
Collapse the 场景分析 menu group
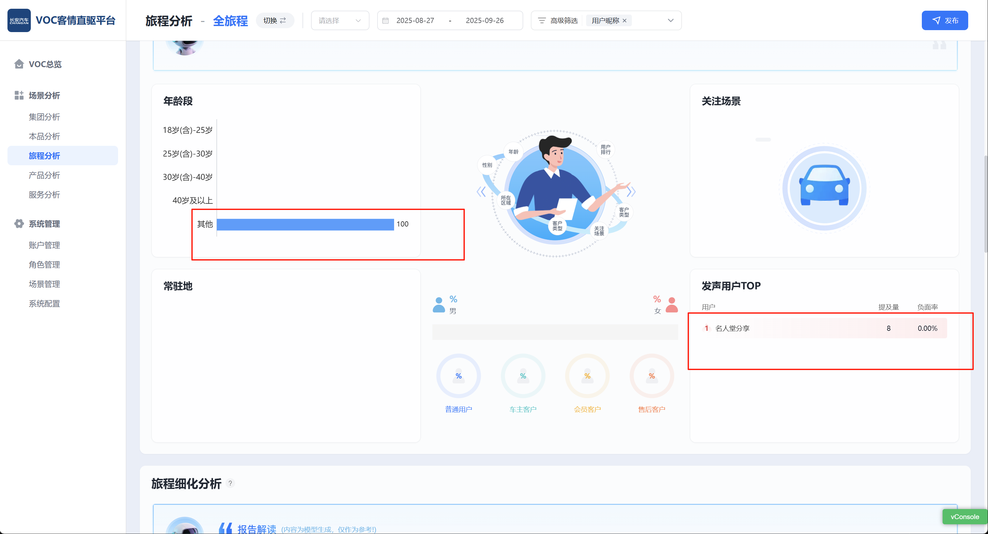(44, 95)
